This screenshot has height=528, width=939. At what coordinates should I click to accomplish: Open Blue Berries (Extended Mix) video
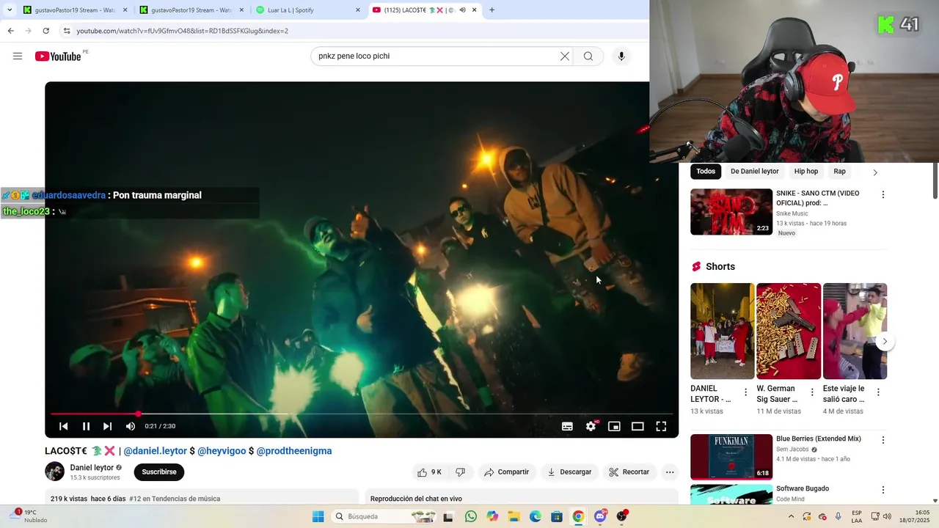point(731,457)
